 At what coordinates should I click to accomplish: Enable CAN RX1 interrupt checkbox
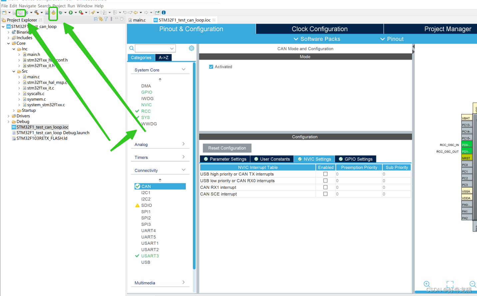325,187
